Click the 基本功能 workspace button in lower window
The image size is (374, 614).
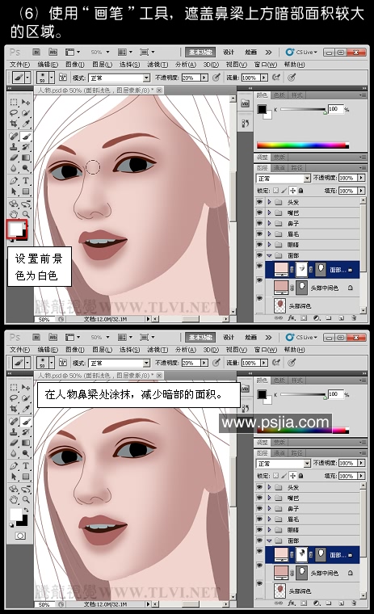pyautogui.click(x=200, y=337)
